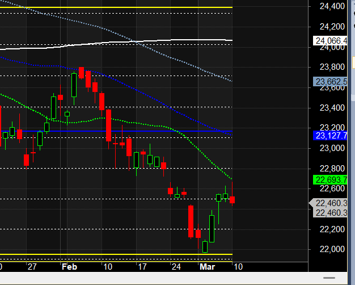Click the tall white candle in early March
Screen dimensions: 355x285
point(212,228)
